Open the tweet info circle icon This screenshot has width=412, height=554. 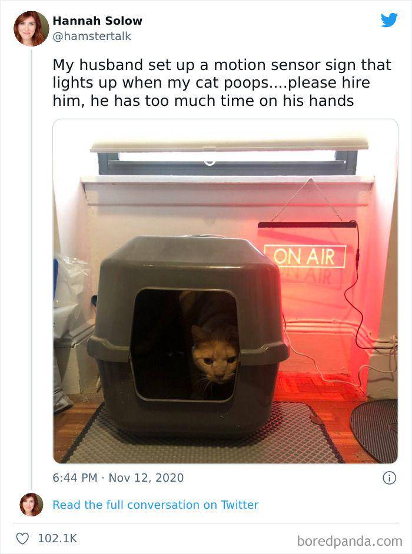(x=390, y=478)
